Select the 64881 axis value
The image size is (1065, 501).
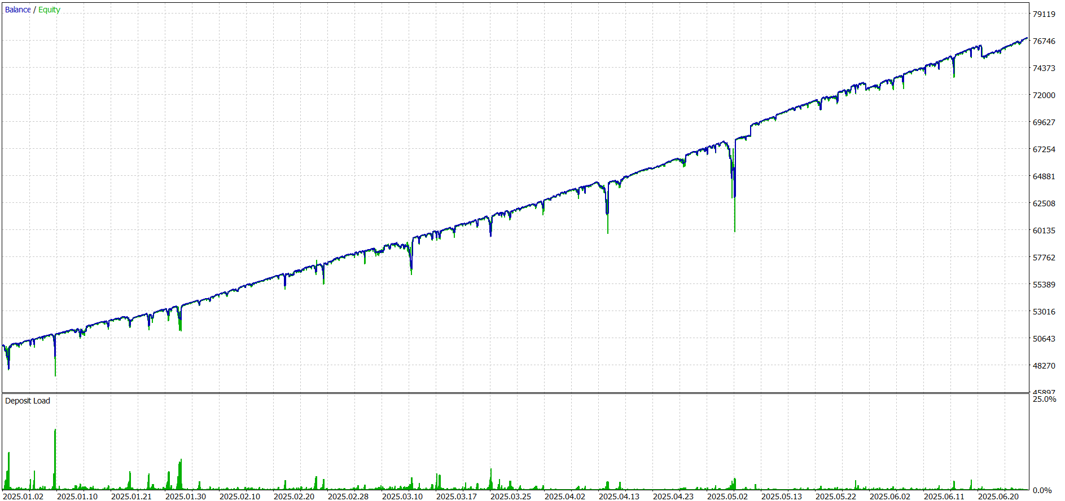point(1044,176)
